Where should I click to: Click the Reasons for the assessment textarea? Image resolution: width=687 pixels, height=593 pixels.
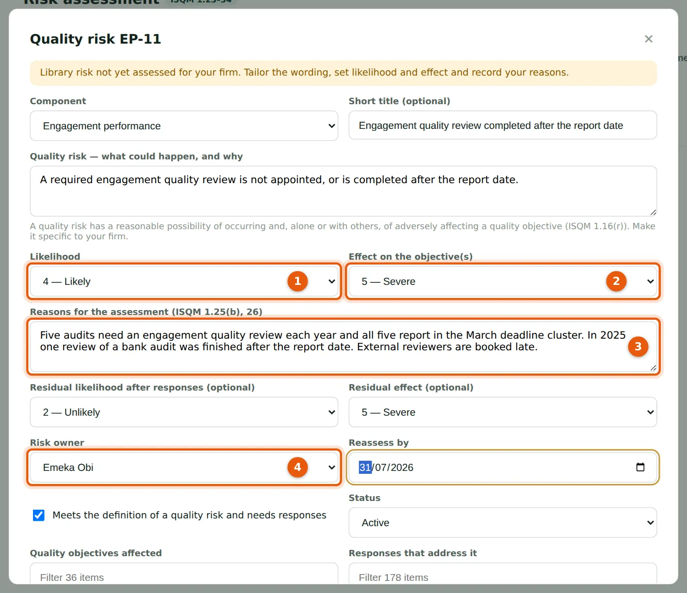(343, 347)
